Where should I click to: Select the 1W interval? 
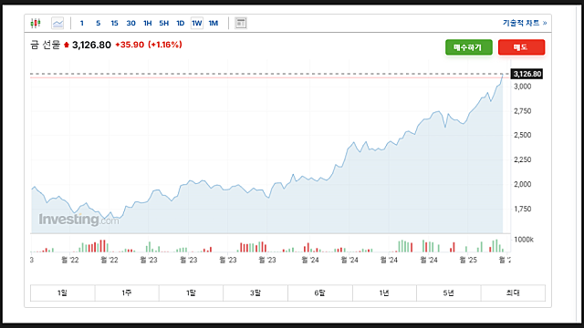pyautogui.click(x=197, y=23)
